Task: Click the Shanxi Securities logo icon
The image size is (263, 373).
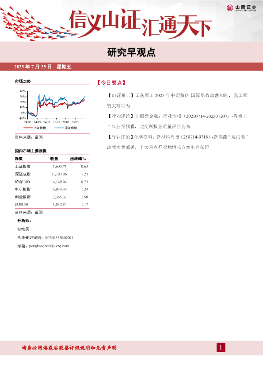Action: click(230, 8)
